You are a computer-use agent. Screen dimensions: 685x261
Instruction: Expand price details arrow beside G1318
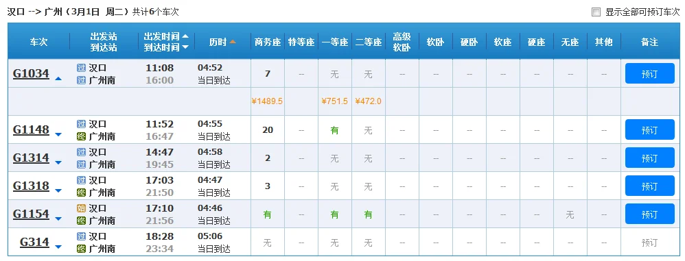click(58, 191)
